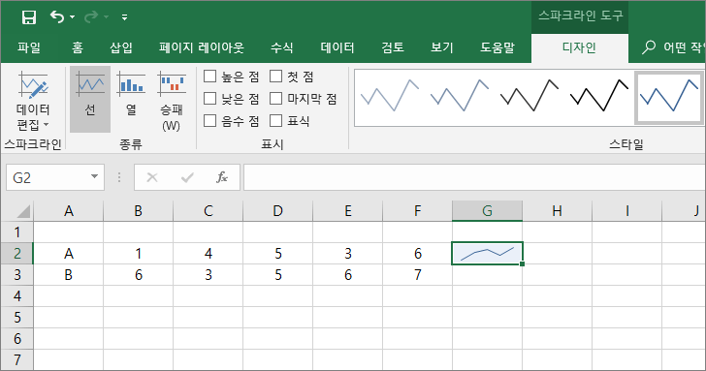The height and width of the screenshot is (371, 706).
Task: Select the Win/Loss (승패) sparkline type
Action: point(172,100)
